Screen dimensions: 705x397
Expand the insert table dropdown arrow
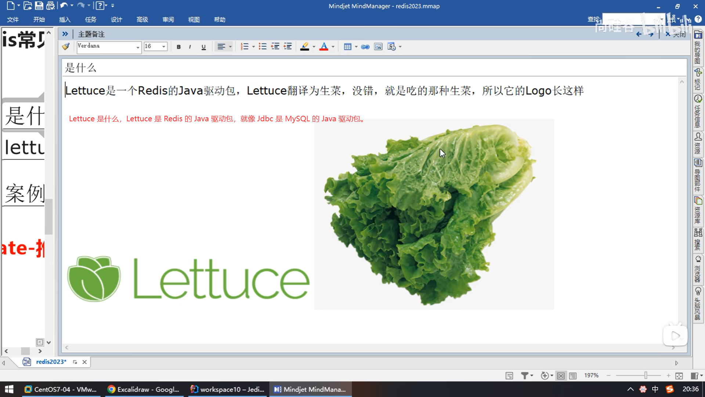click(x=356, y=47)
